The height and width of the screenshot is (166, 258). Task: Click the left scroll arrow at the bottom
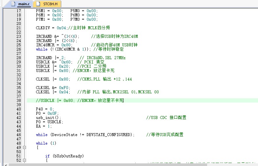pos(6,165)
